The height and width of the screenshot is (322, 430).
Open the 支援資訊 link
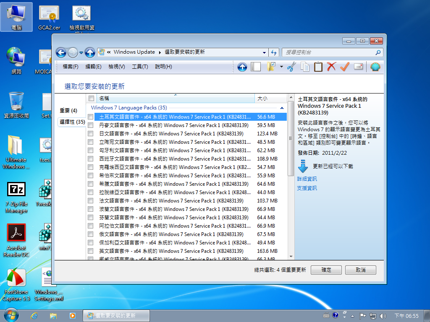click(307, 188)
